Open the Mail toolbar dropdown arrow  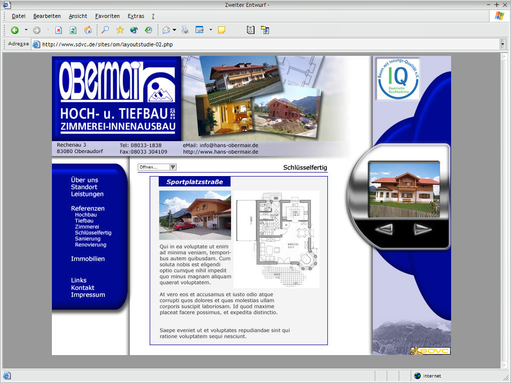click(x=174, y=30)
